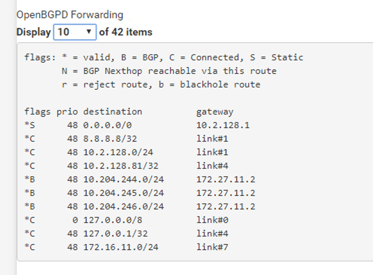This screenshot has width=373, height=275.
Task: Click the OpenBGPD Forwarding heading
Action: 70,15
